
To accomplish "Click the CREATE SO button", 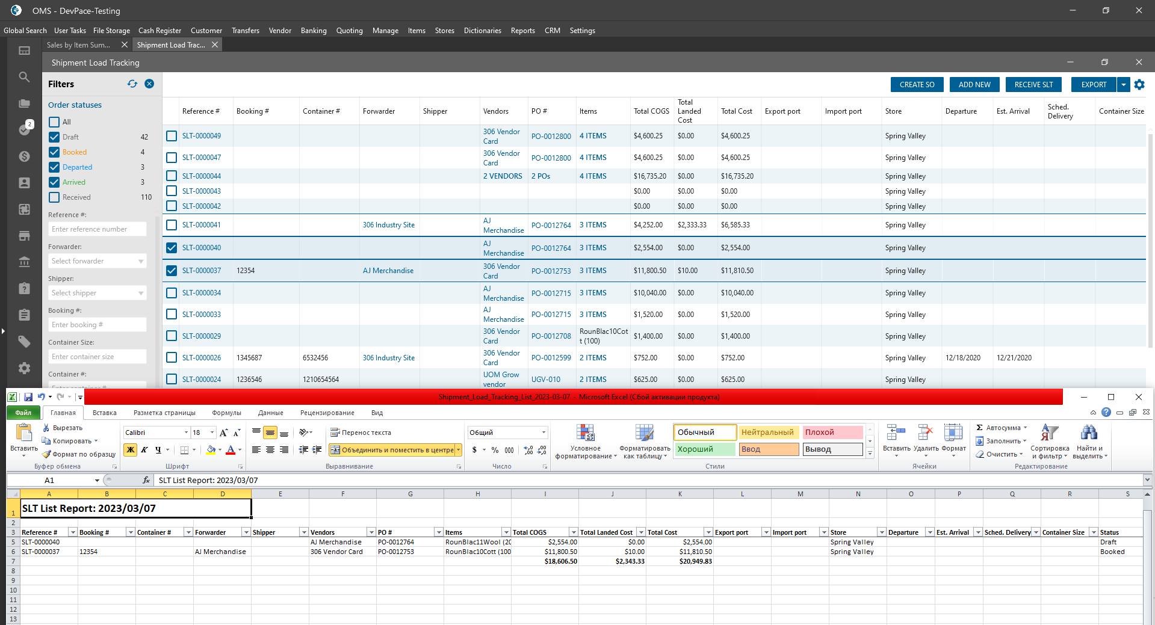I will [917, 85].
